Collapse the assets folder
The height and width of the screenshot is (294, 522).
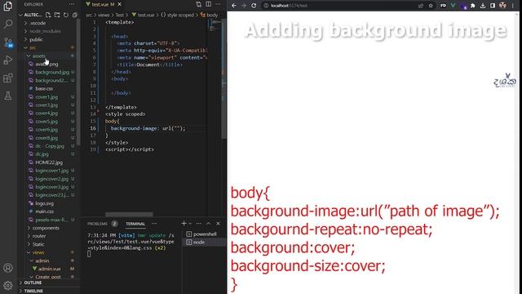pos(38,56)
